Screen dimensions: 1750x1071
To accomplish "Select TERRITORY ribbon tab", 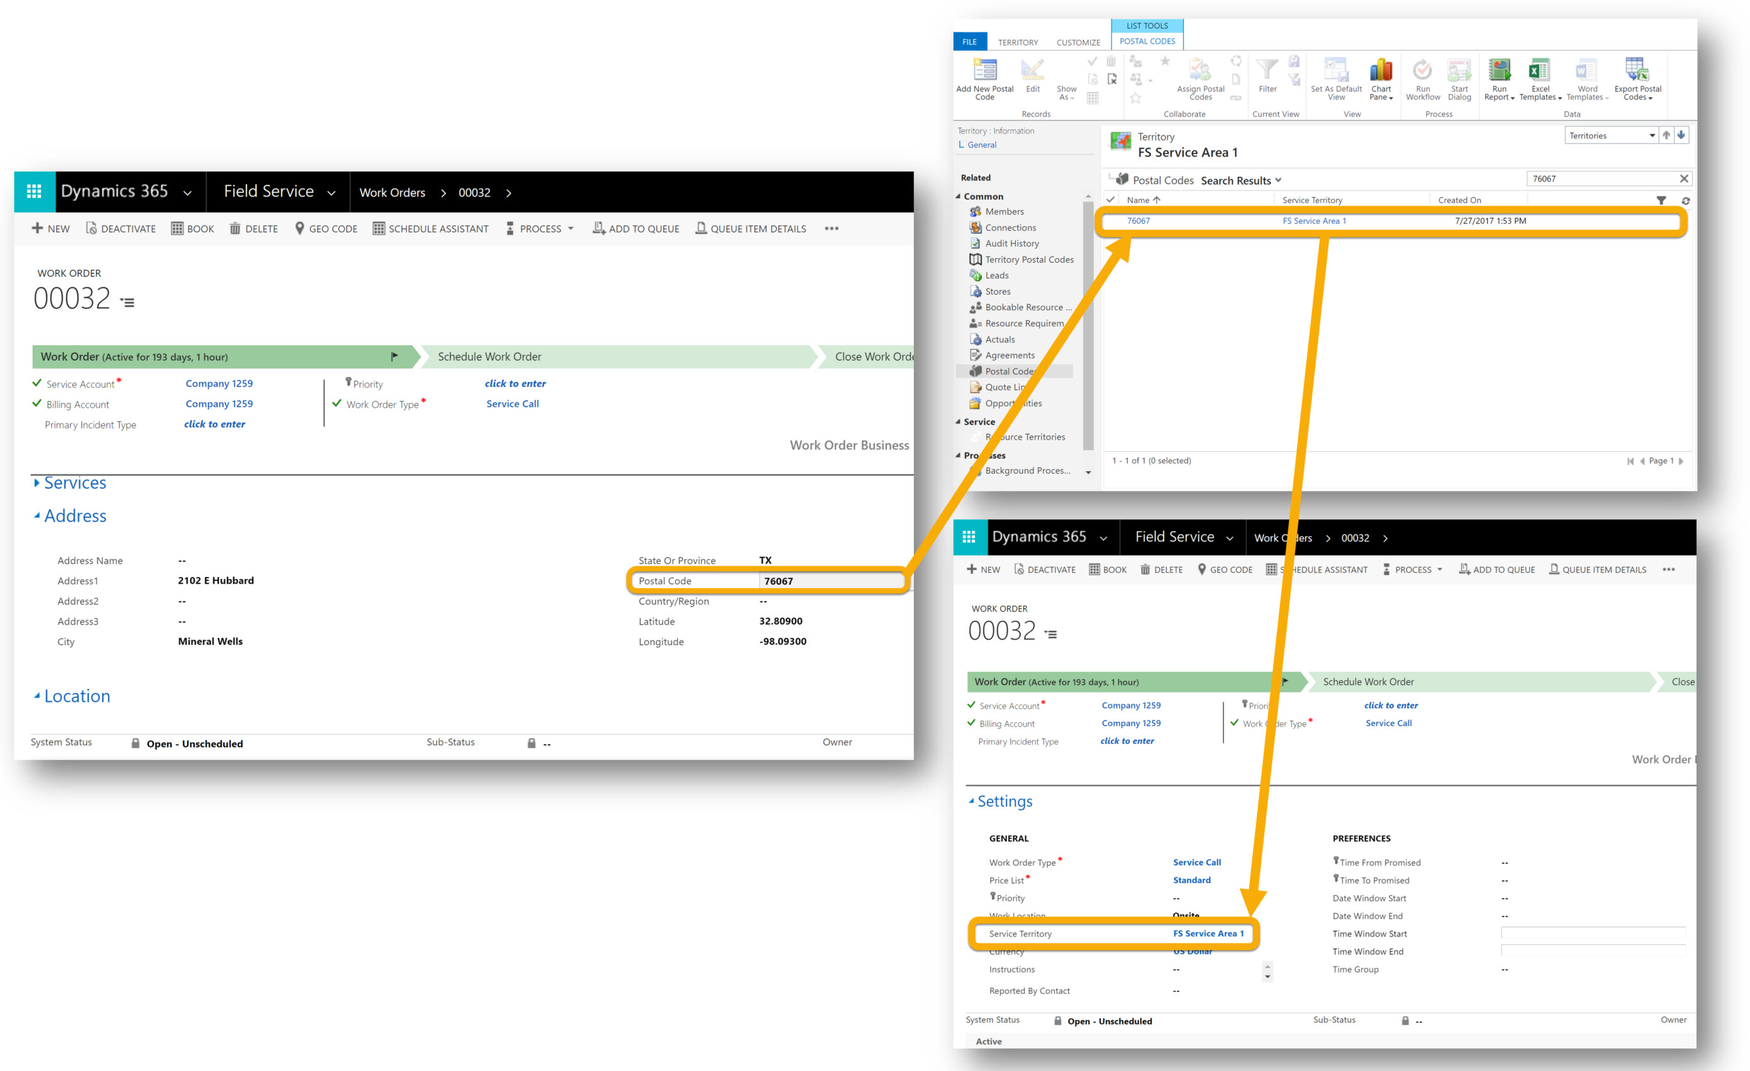I will [x=1018, y=42].
